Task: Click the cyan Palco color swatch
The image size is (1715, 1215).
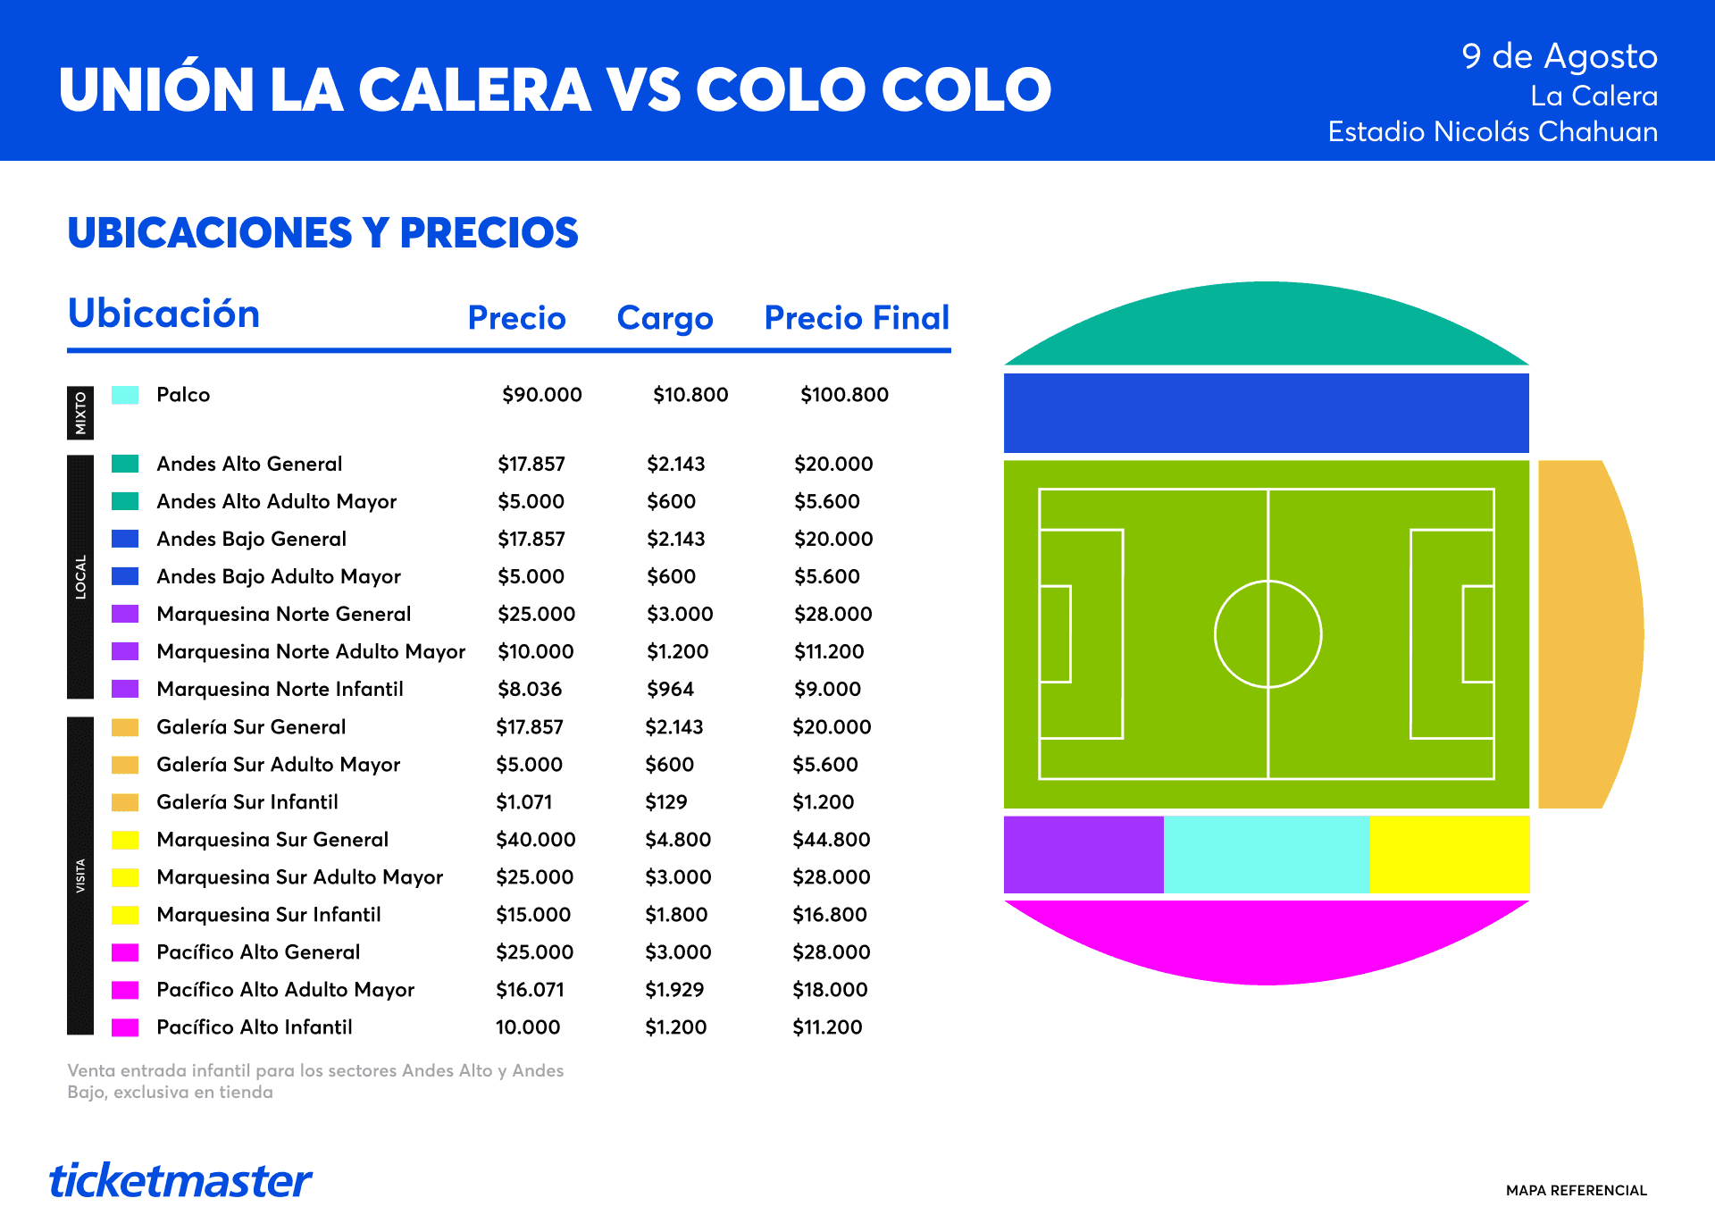Action: coord(125,395)
